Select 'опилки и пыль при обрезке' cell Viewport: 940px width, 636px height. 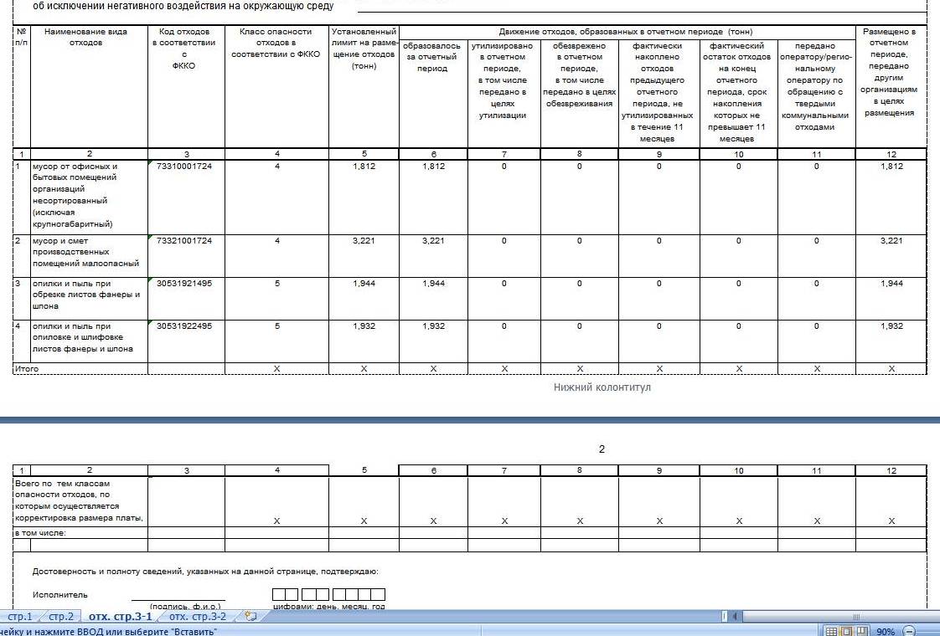click(89, 298)
